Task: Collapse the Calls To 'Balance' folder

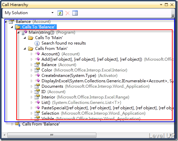Action: [12, 27]
